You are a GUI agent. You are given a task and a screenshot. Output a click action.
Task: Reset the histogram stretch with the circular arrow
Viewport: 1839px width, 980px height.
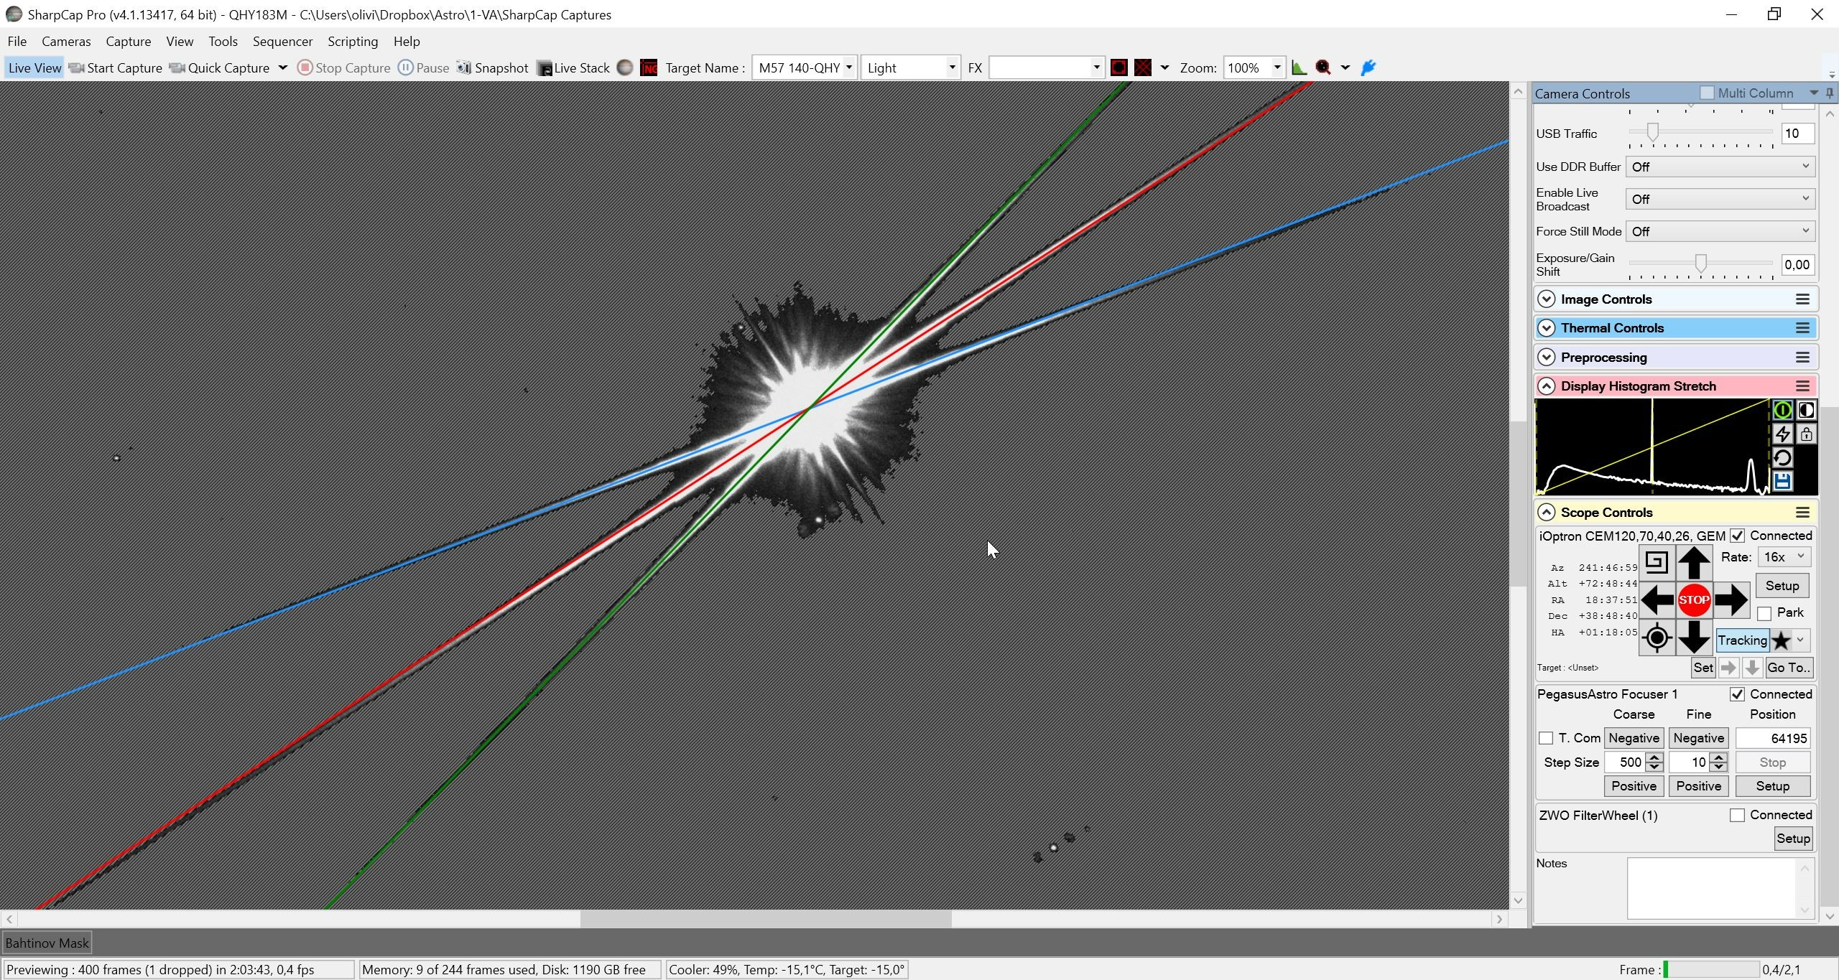(x=1782, y=458)
